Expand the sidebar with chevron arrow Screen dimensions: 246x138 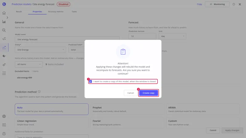coord(7,17)
